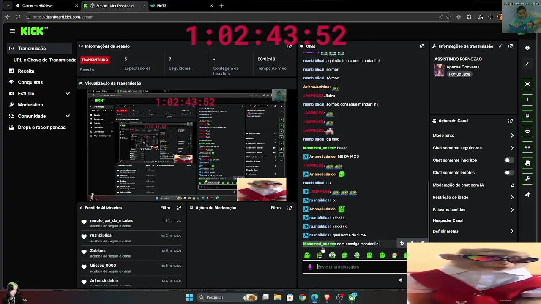This screenshot has height=304, width=541.
Task: Toggle the wrench icon in right sidebar
Action: (x=527, y=179)
